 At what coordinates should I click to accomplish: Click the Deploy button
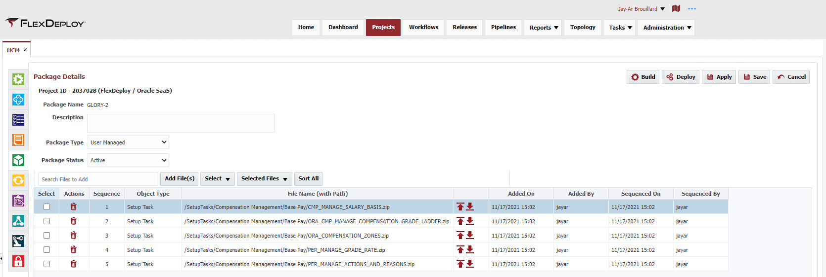(681, 77)
